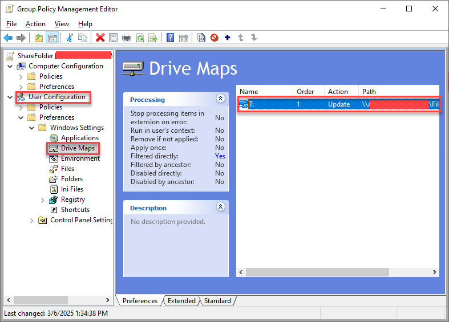This screenshot has height=322, width=449.
Task: Switch to the Standard tab
Action: pos(217,300)
